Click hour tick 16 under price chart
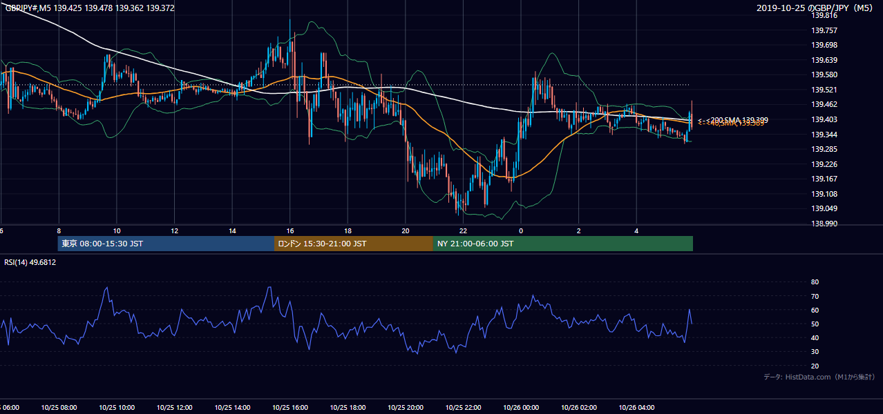 point(290,230)
